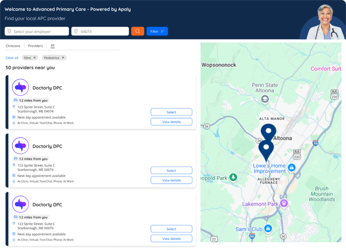Click the zip code field with 04074
Viewport: 346px width, 248px height.
tap(100, 31)
